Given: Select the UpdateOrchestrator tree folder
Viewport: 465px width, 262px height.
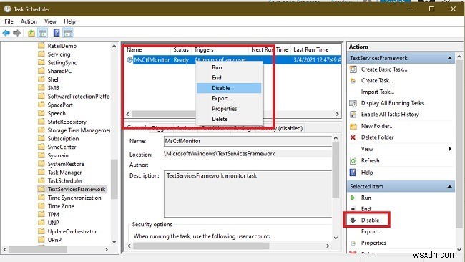Looking at the screenshot, I should [x=72, y=231].
